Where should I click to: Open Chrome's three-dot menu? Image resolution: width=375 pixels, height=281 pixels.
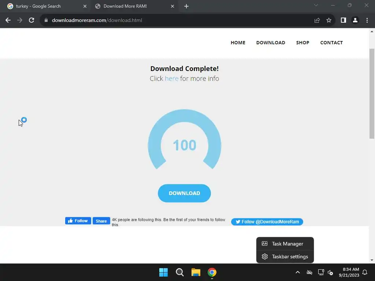[x=367, y=20]
